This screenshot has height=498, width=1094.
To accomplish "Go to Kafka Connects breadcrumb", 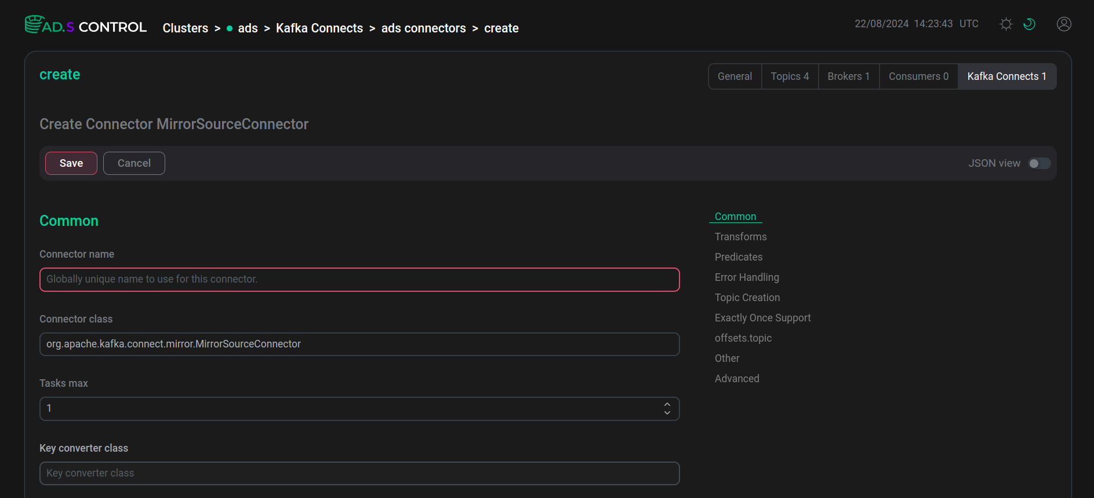I will [319, 28].
